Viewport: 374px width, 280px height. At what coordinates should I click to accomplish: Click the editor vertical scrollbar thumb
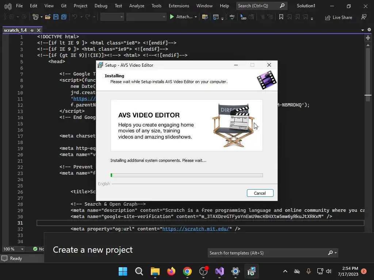[x=368, y=74]
